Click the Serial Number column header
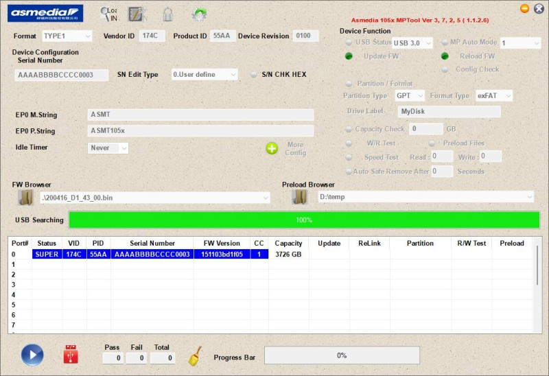549x376 pixels. (x=152, y=244)
